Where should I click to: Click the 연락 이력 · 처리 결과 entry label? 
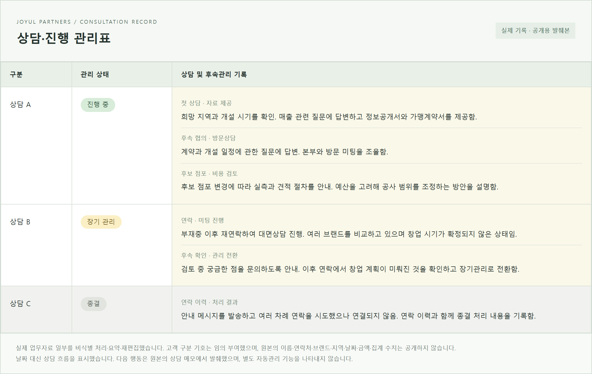click(x=209, y=302)
